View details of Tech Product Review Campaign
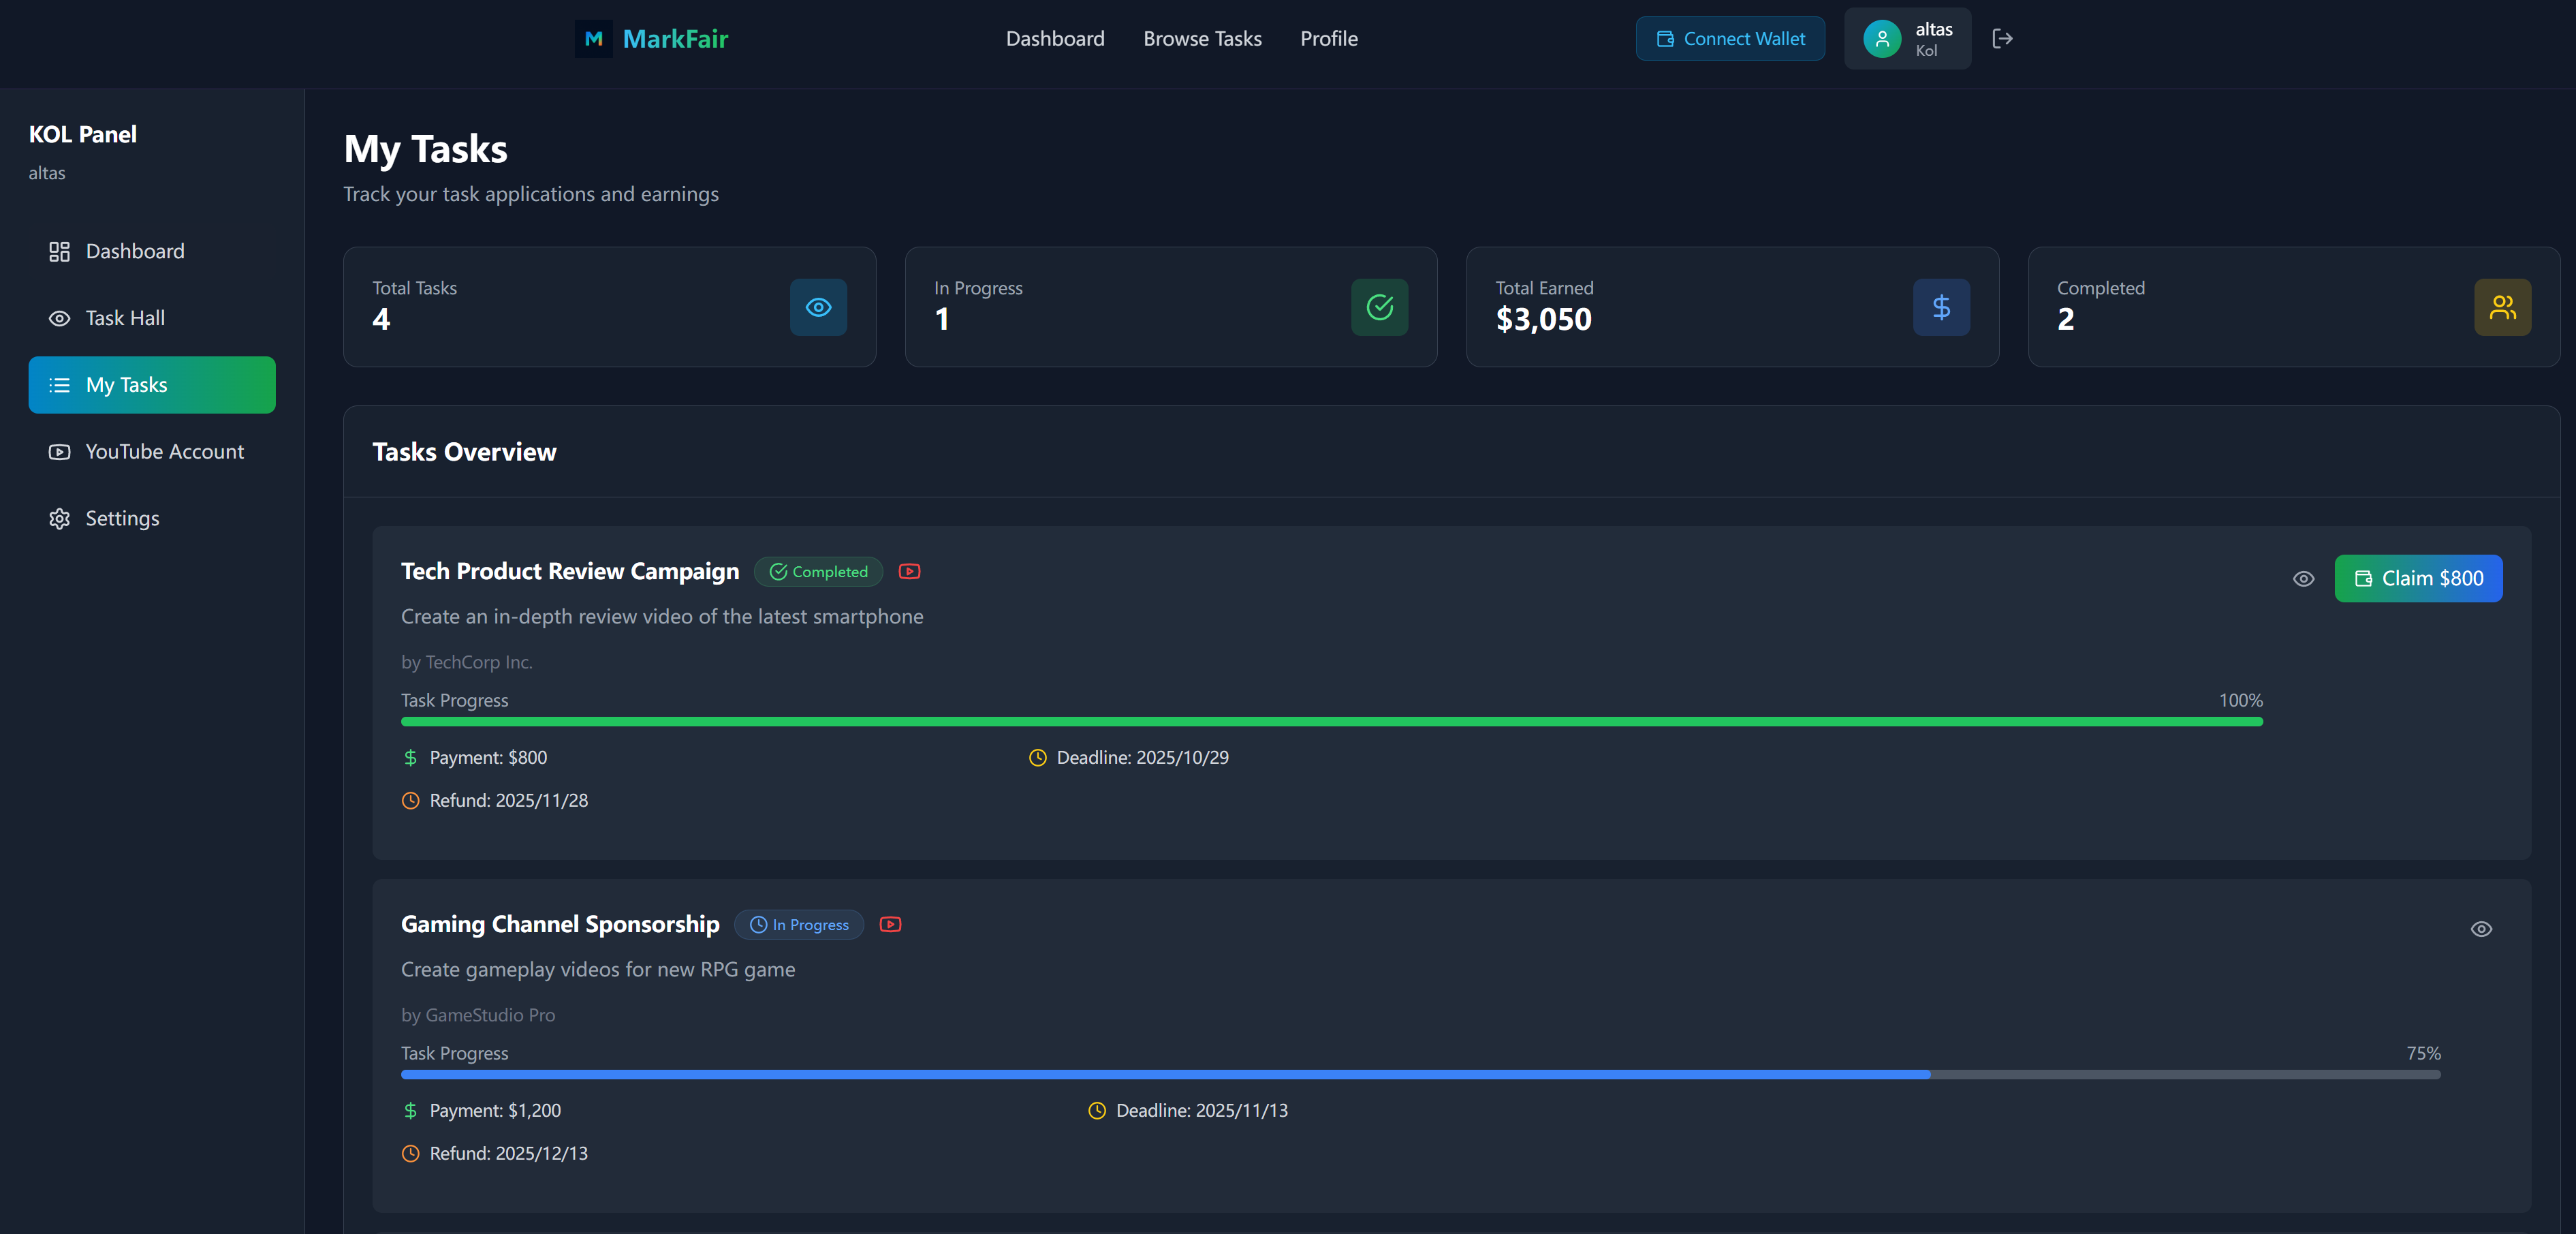Viewport: 2576px width, 1234px height. [2303, 579]
